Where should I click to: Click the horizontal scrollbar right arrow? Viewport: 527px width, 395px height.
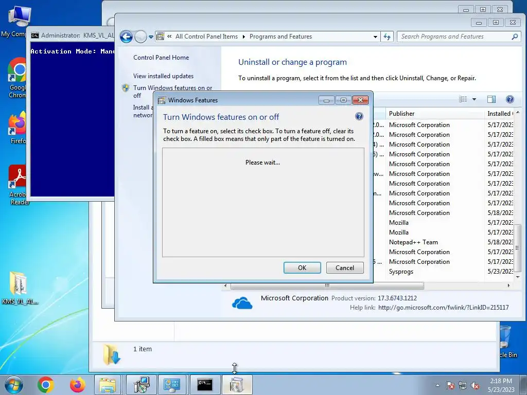pos(508,285)
